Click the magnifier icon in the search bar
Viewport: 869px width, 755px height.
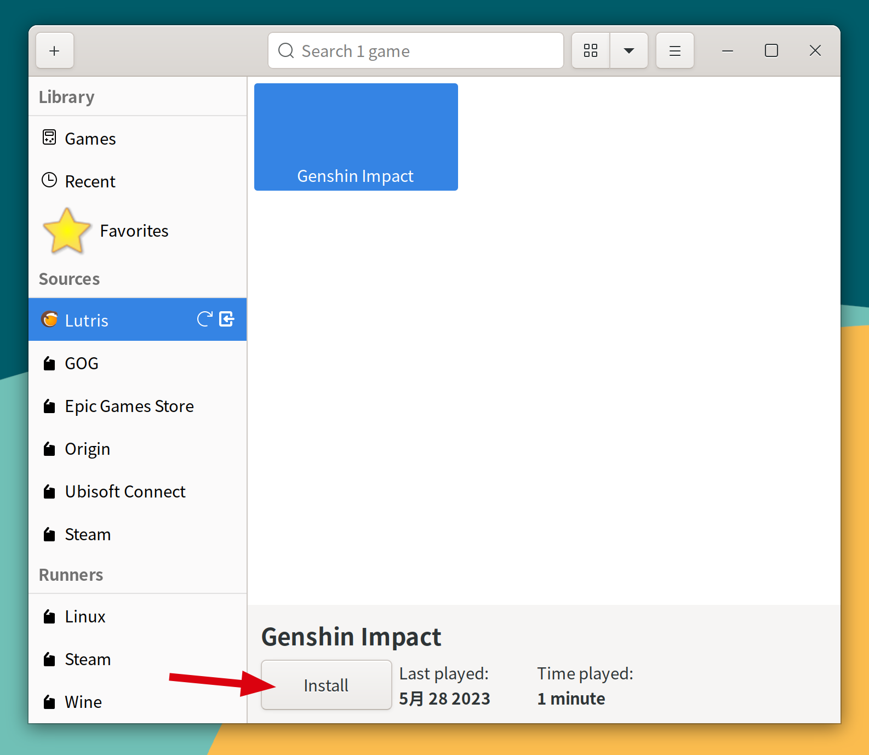286,51
